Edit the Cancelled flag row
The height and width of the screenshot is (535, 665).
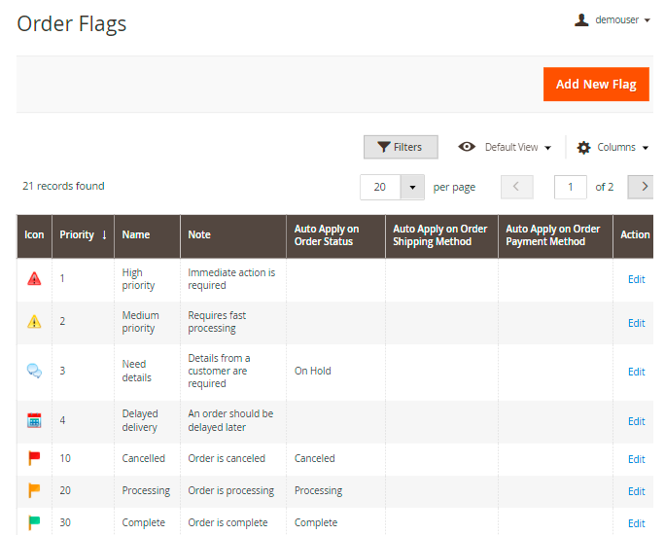636,459
